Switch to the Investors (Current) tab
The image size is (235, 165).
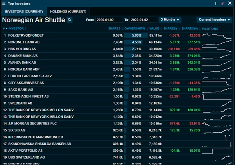[24, 11]
